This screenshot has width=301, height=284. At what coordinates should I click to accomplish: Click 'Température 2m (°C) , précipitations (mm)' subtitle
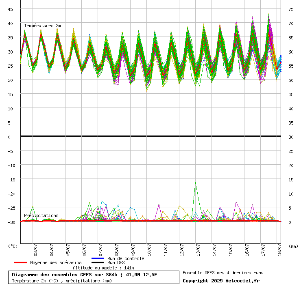click(x=62, y=281)
